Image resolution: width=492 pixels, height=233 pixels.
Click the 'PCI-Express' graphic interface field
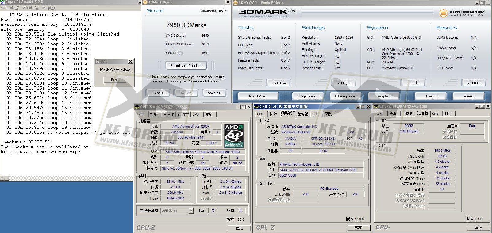point(329,189)
